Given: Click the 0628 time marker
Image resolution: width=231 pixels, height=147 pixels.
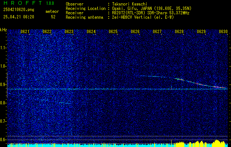Looking at the screenshot, I should click(x=179, y=32).
